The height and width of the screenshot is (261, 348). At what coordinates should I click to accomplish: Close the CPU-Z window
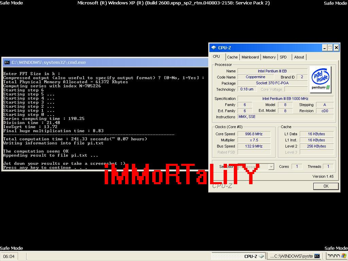336,48
